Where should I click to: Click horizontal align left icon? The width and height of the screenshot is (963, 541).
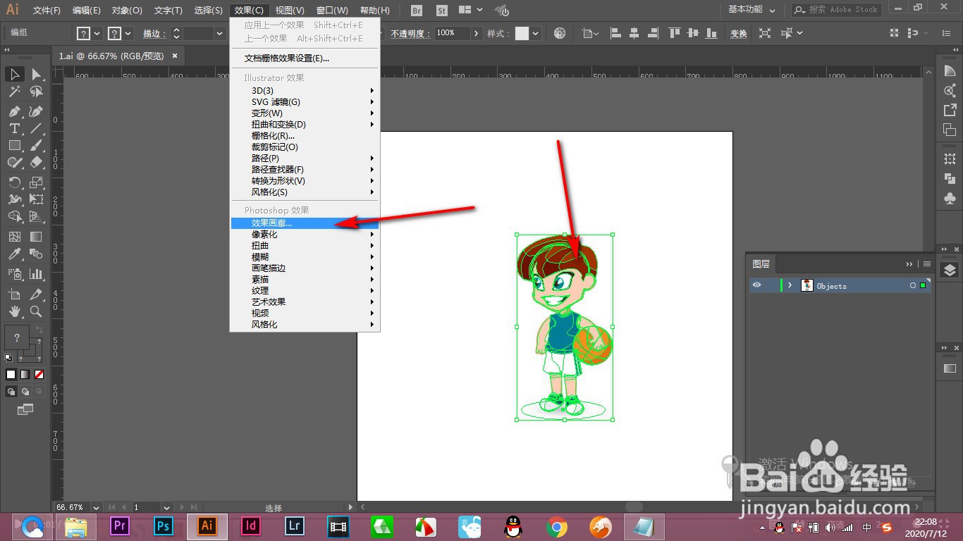point(615,33)
